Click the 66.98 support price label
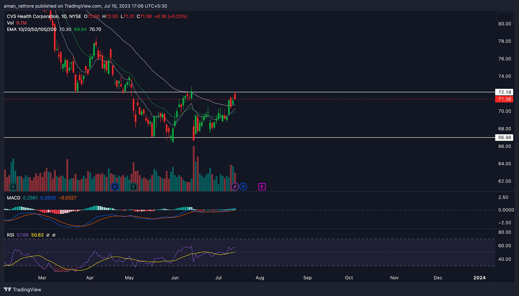Image resolution: width=519 pixels, height=296 pixels. [x=504, y=137]
